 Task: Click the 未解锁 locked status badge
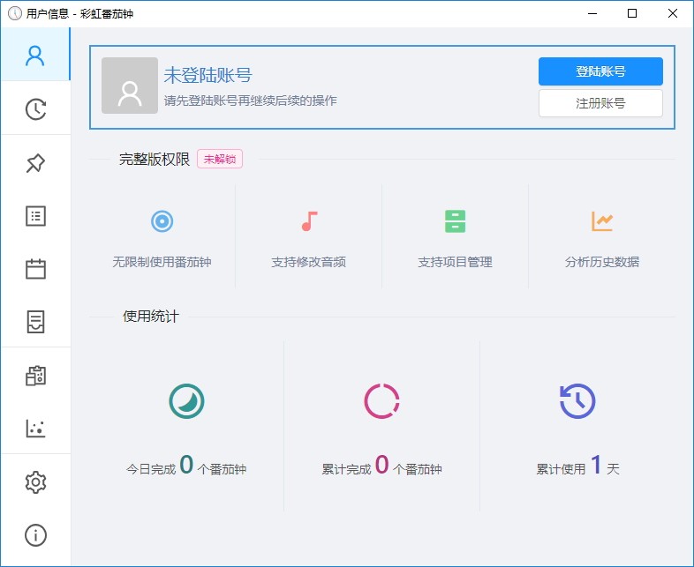tap(220, 159)
